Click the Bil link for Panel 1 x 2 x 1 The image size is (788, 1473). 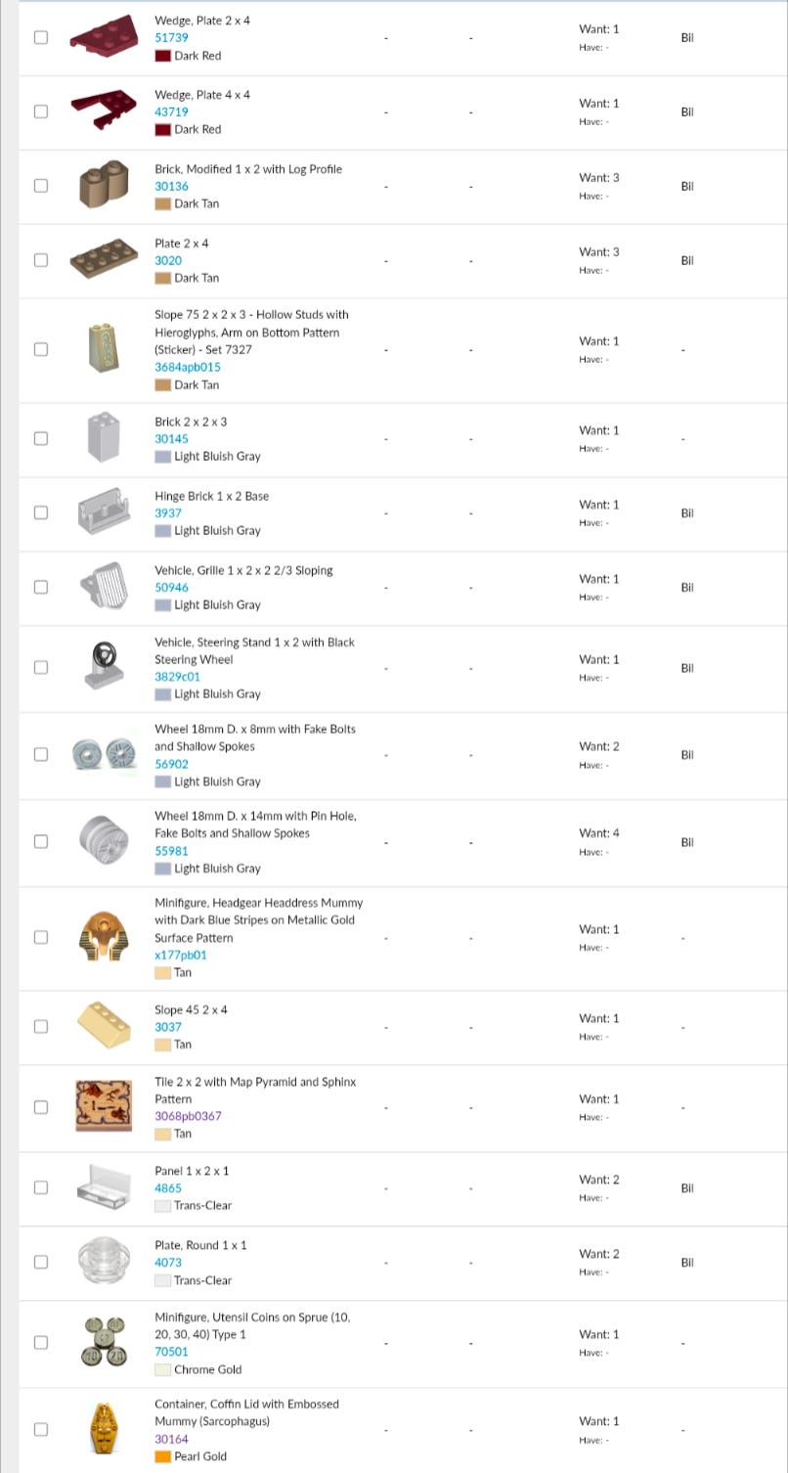[x=687, y=1187]
